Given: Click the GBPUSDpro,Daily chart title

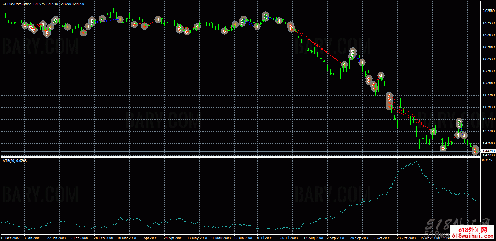Looking at the screenshot, I should [x=16, y=4].
